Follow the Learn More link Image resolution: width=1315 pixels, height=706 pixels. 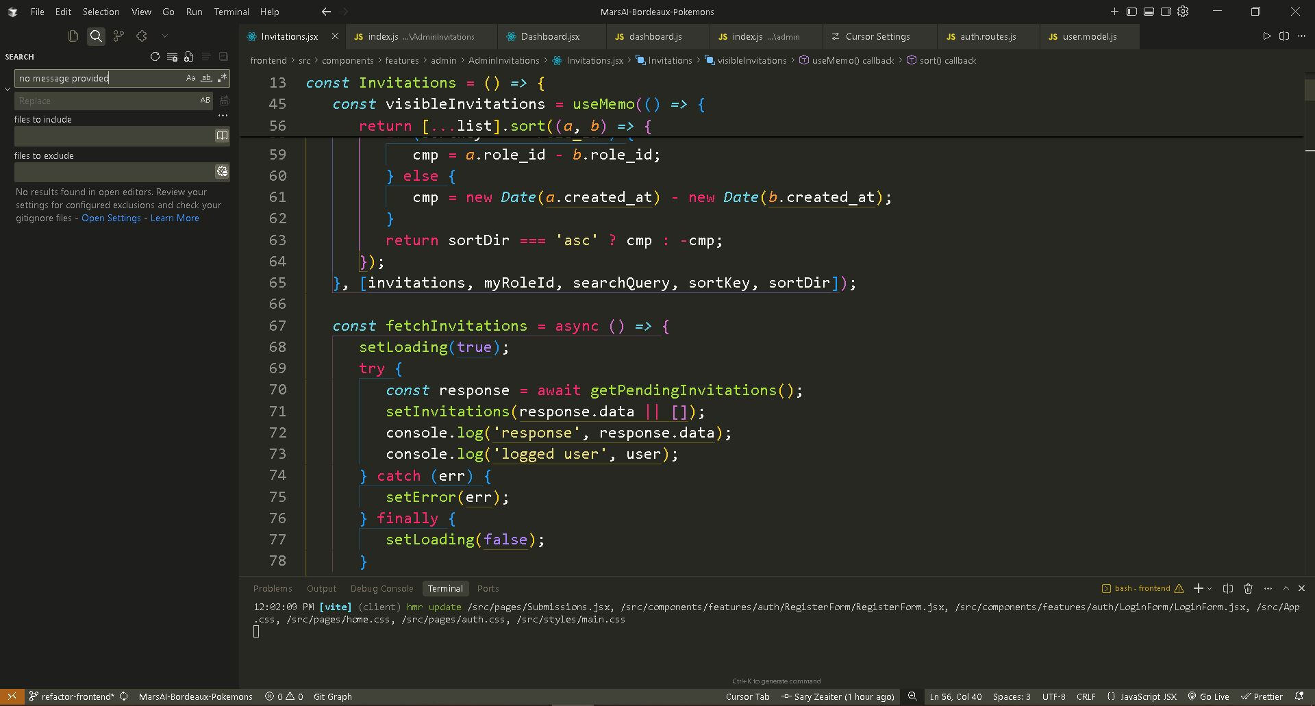click(x=175, y=218)
